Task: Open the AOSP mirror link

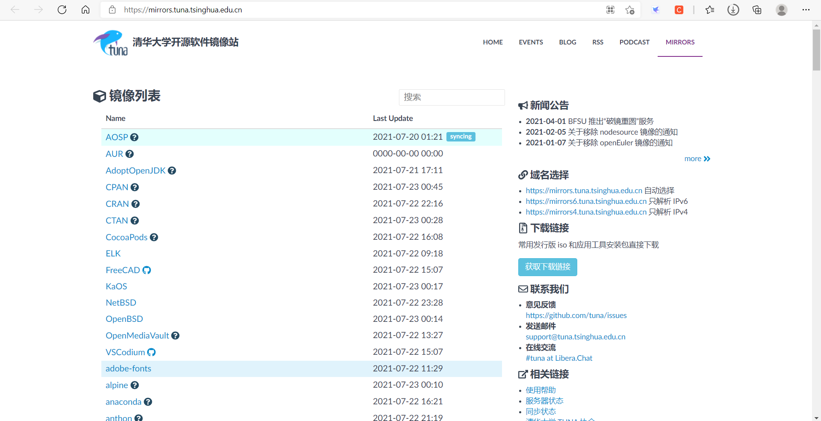Action: click(117, 137)
